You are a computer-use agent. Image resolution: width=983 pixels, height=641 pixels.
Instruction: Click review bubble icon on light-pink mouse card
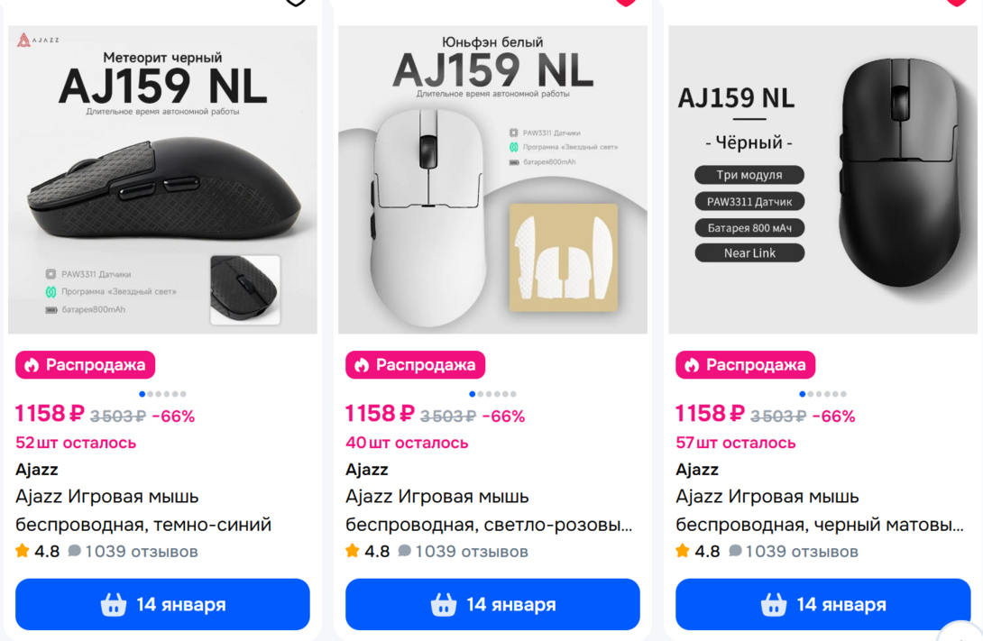(405, 551)
